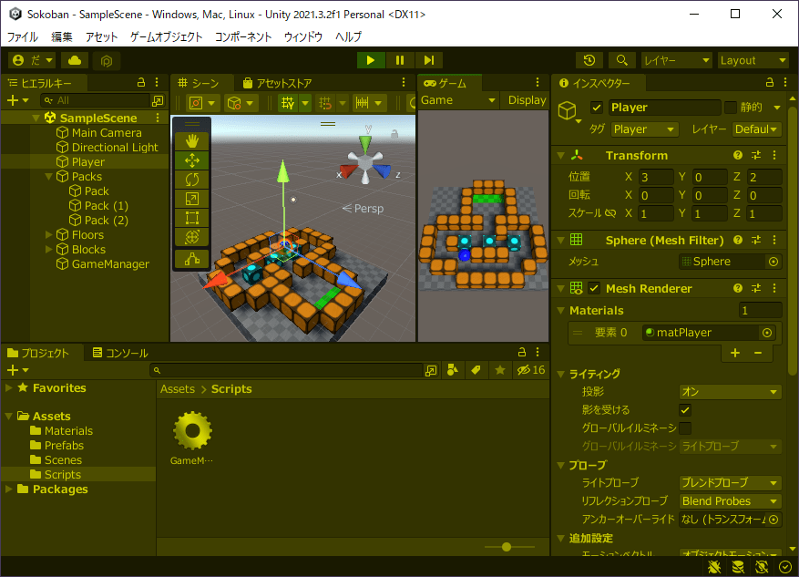
Task: Open the Prefabs folder
Action: coord(64,446)
